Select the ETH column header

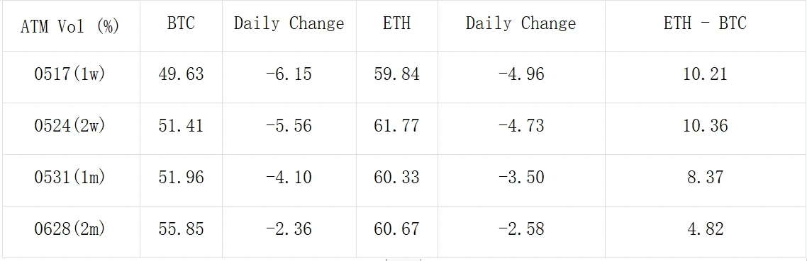pyautogui.click(x=397, y=25)
